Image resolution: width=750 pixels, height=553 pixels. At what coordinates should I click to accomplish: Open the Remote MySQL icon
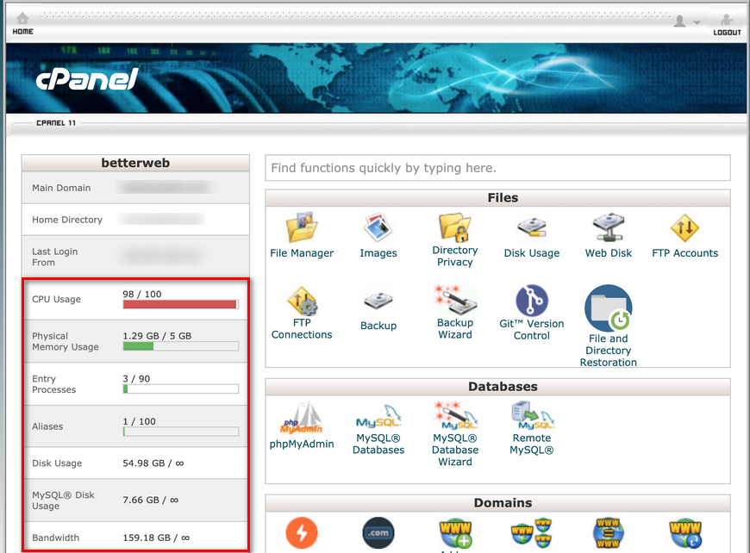pos(533,415)
